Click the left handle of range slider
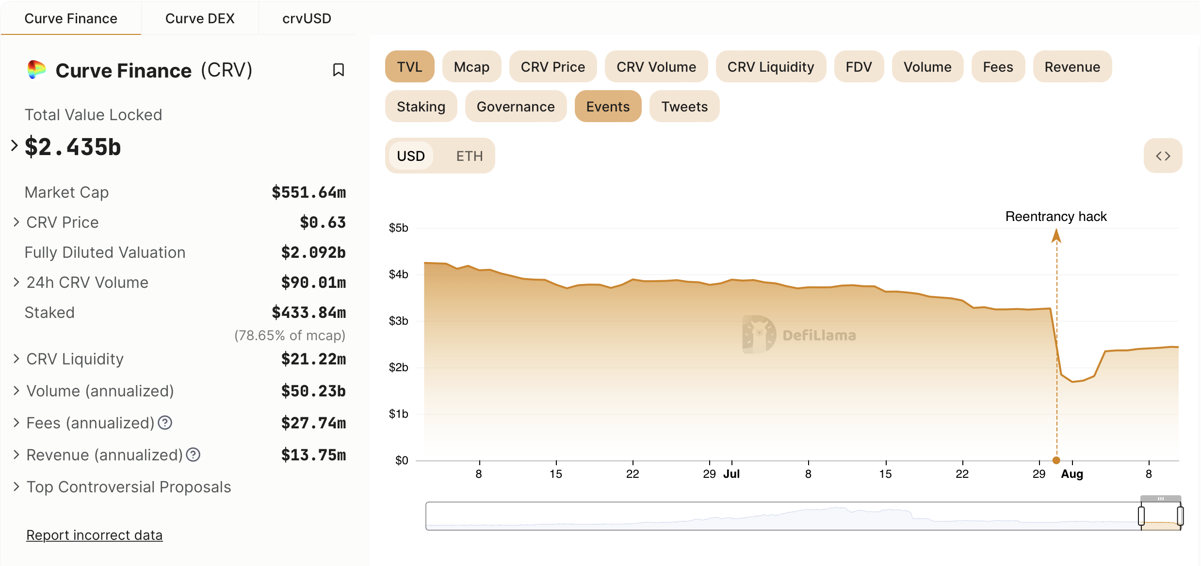 click(1141, 516)
